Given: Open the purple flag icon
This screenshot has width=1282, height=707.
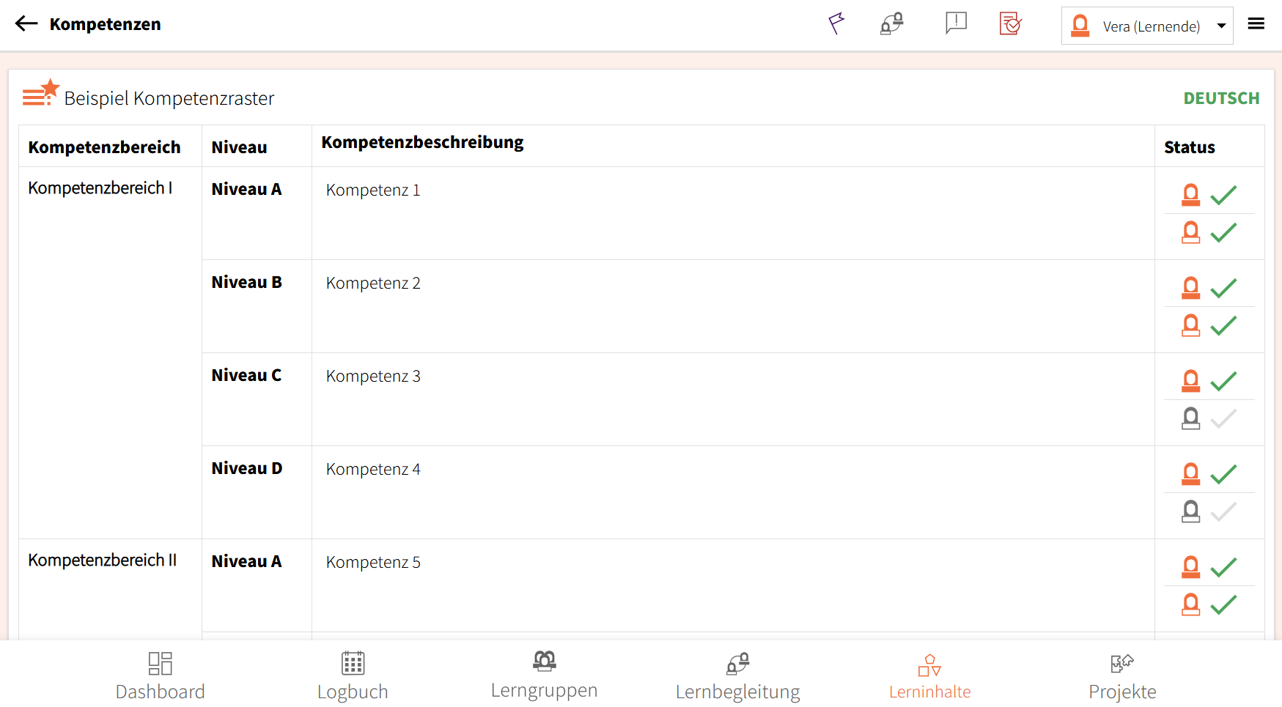Looking at the screenshot, I should pos(836,23).
